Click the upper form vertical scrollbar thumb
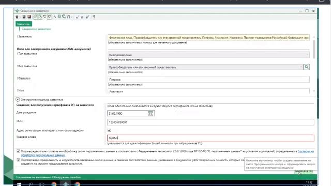This screenshot has height=186, width=331. coord(314,49)
